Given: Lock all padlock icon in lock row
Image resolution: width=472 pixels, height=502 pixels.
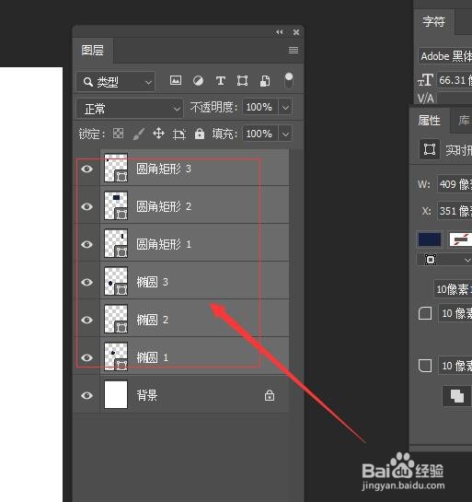Looking at the screenshot, I should click(200, 134).
